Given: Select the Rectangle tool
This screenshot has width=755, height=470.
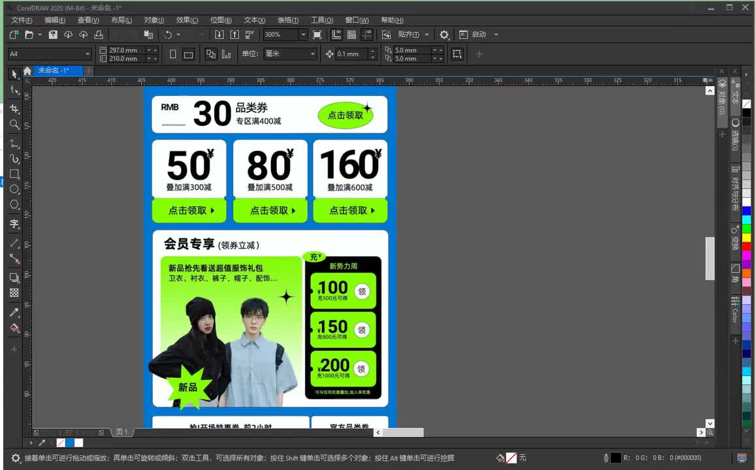Looking at the screenshot, I should click(14, 174).
